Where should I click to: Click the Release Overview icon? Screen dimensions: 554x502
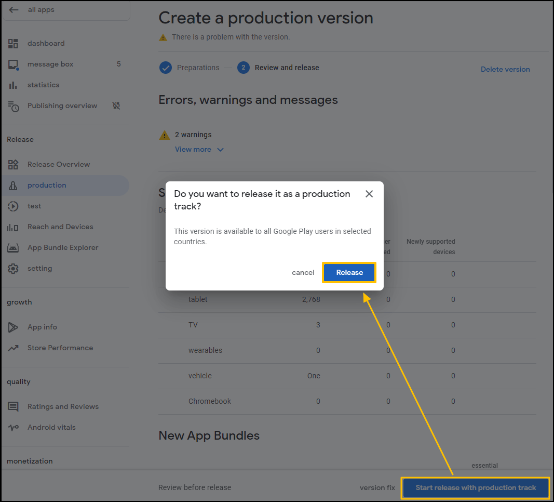coord(13,165)
